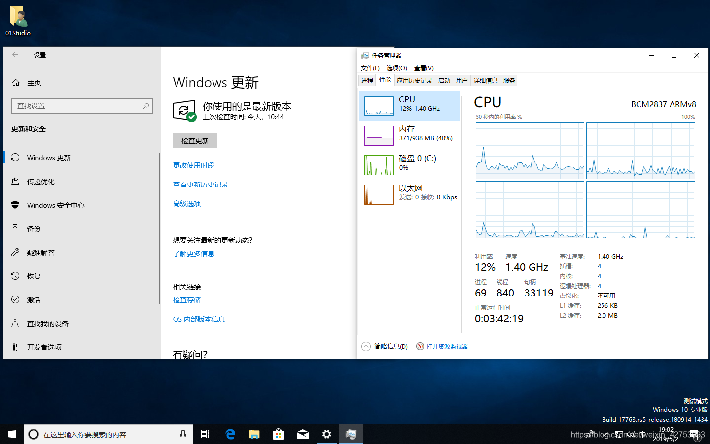The height and width of the screenshot is (444, 710).
Task: Click the microphone icon in taskbar search
Action: click(183, 434)
